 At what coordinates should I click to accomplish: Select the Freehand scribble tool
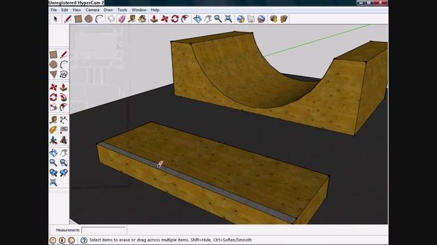64,74
